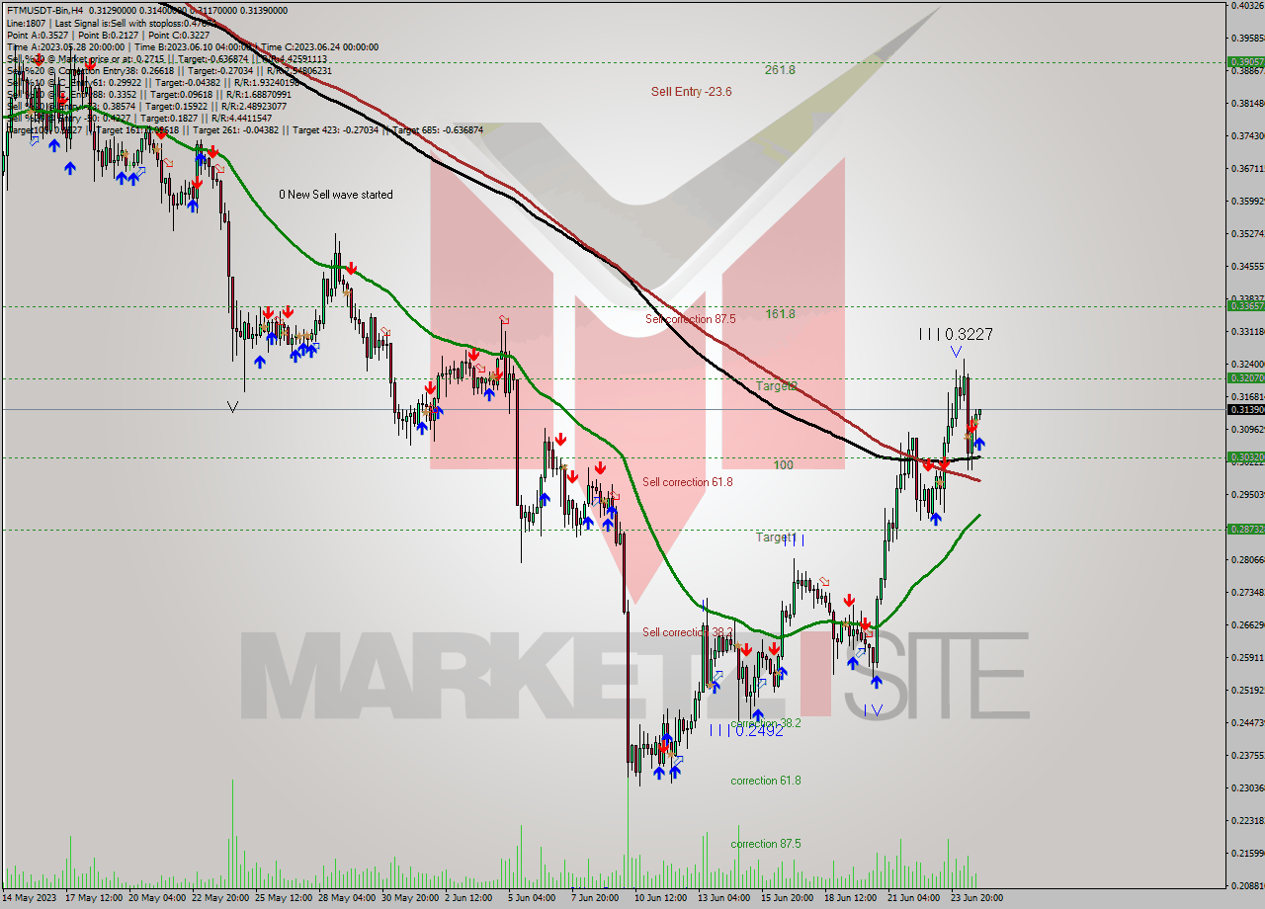The height and width of the screenshot is (909, 1265).
Task: Click the '28 May 04:00' time label
Action: point(347,898)
